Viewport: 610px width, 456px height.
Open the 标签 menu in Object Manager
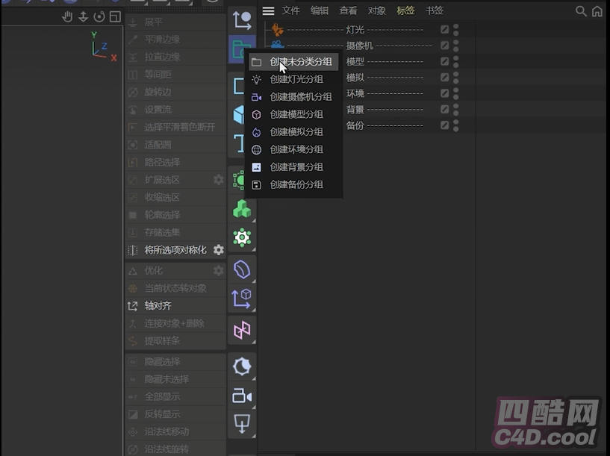coord(405,11)
